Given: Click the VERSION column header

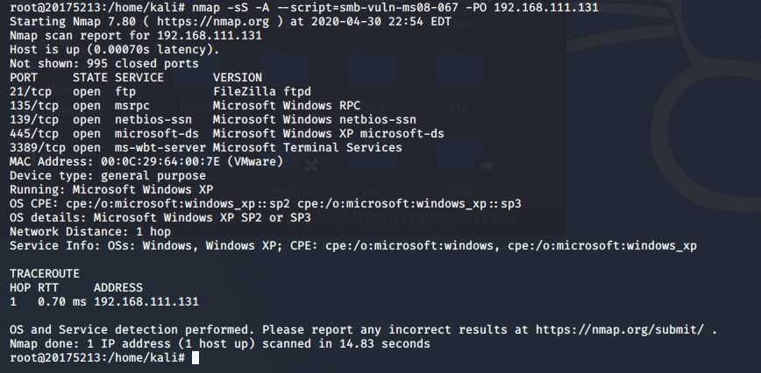Looking at the screenshot, I should [x=238, y=78].
